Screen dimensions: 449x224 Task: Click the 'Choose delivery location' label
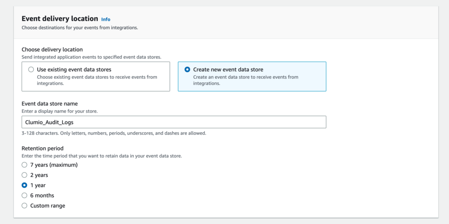(x=52, y=49)
